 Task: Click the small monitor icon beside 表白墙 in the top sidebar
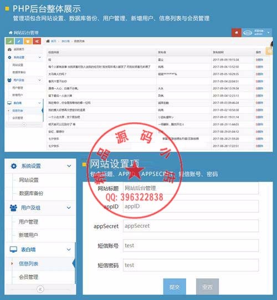9,103
